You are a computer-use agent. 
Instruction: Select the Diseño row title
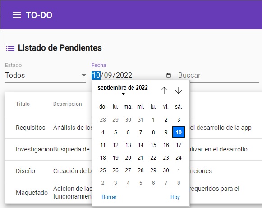pos(25,171)
